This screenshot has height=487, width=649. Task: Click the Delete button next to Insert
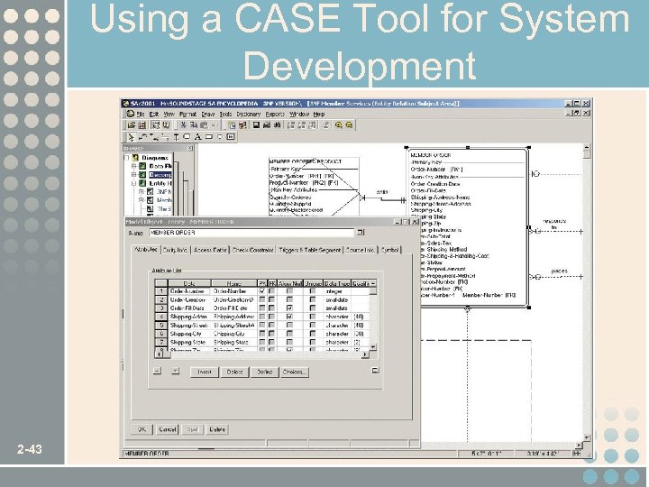click(x=234, y=372)
